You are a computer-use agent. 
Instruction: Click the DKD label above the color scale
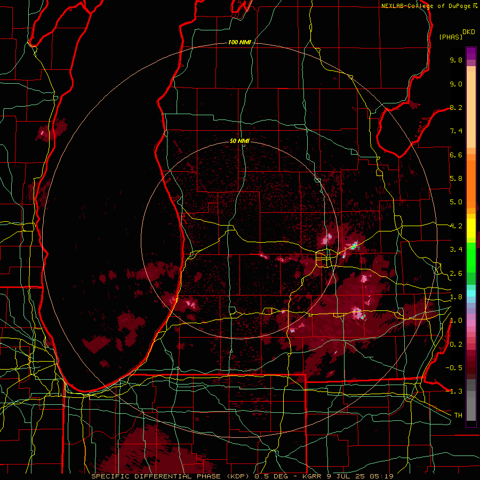(x=469, y=32)
